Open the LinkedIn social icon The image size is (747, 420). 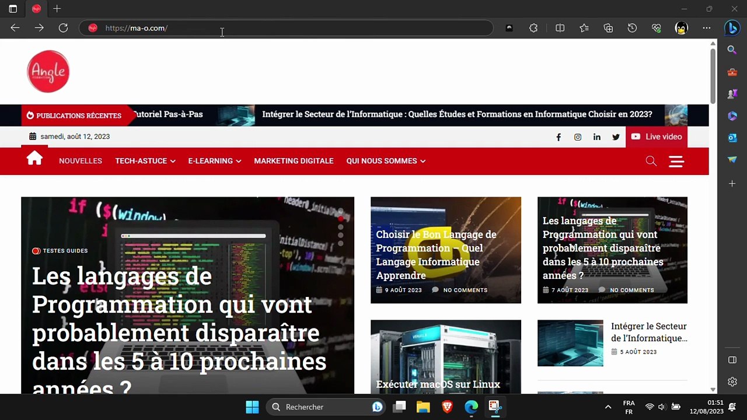pos(597,137)
